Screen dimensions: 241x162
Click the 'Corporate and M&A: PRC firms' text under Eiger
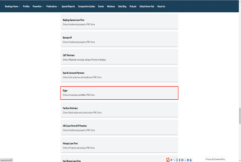click(82, 95)
